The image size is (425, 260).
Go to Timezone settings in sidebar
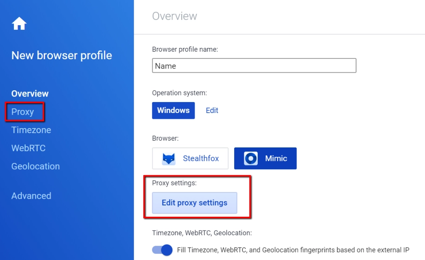point(31,130)
